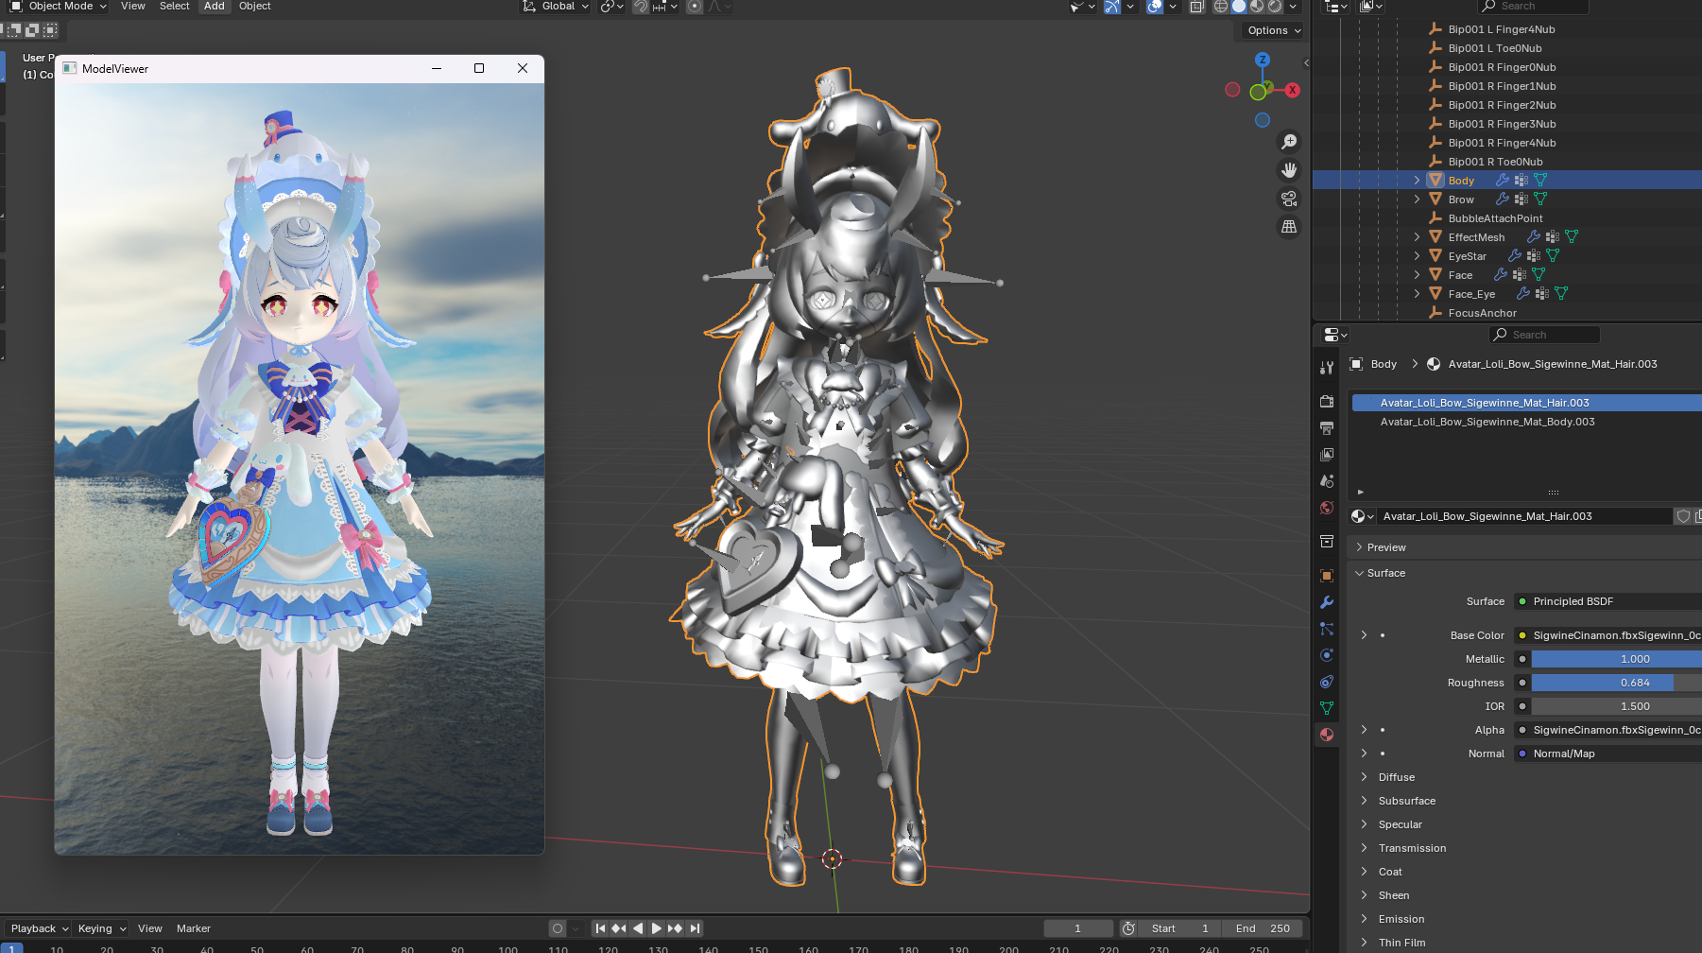
Task: Open the Render properties tab
Action: tap(1327, 402)
